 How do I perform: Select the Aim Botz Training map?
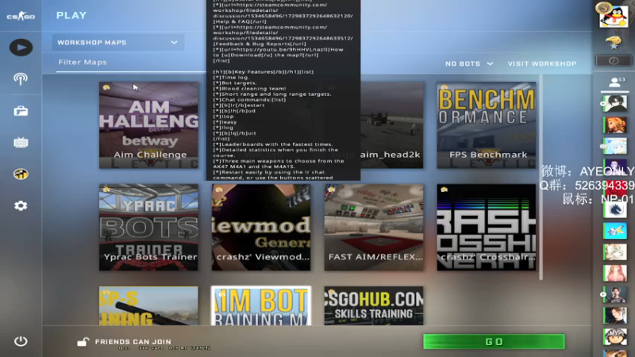point(261,305)
